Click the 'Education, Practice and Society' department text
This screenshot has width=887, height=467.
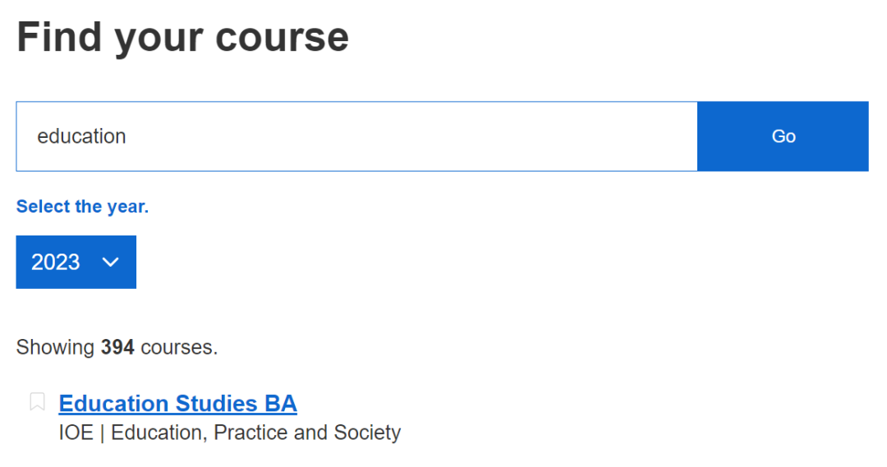(255, 432)
